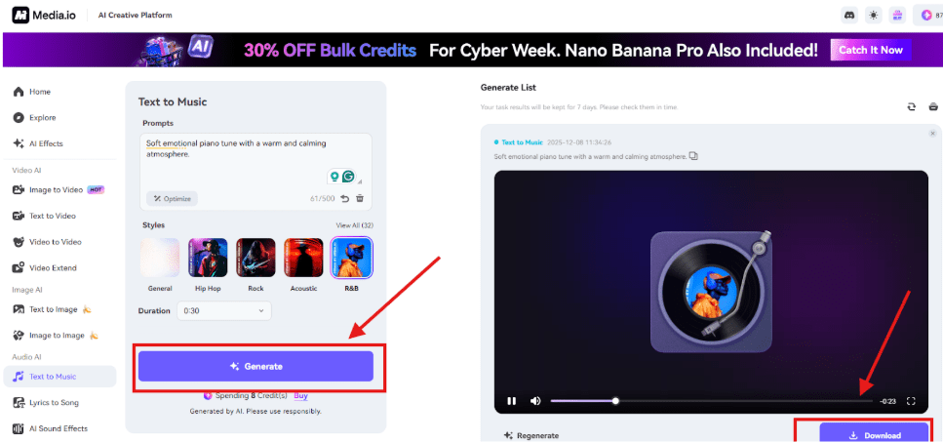Go to Lyrics to Song
The width and height of the screenshot is (943, 442).
coord(54,402)
